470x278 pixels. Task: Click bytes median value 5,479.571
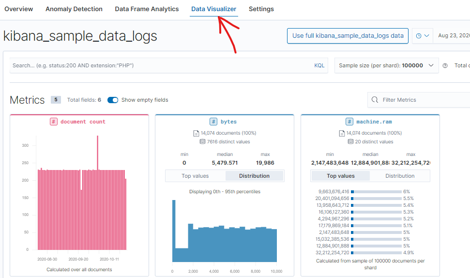[225, 163]
